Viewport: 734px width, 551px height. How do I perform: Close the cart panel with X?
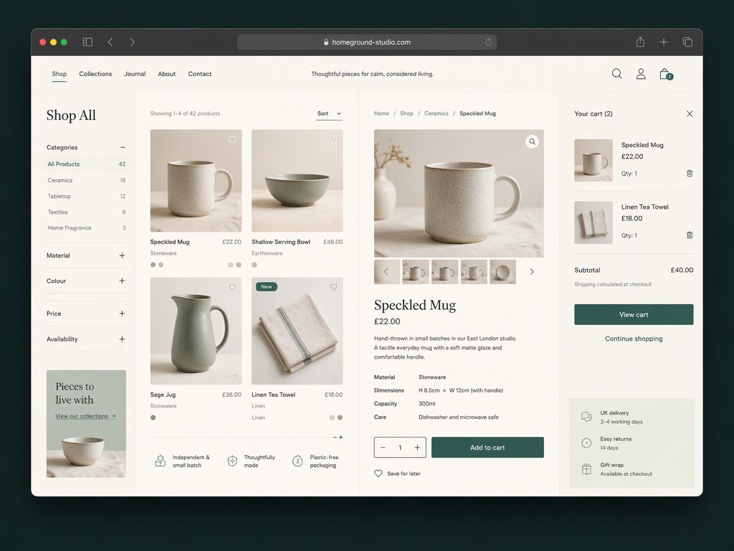pos(690,114)
